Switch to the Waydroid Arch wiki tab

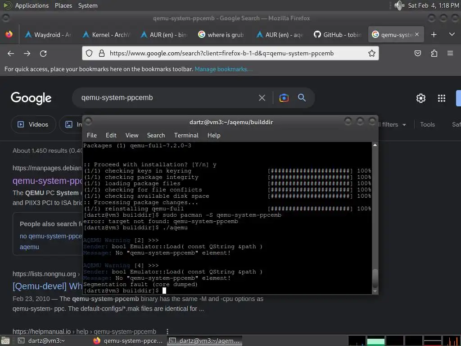(48, 34)
